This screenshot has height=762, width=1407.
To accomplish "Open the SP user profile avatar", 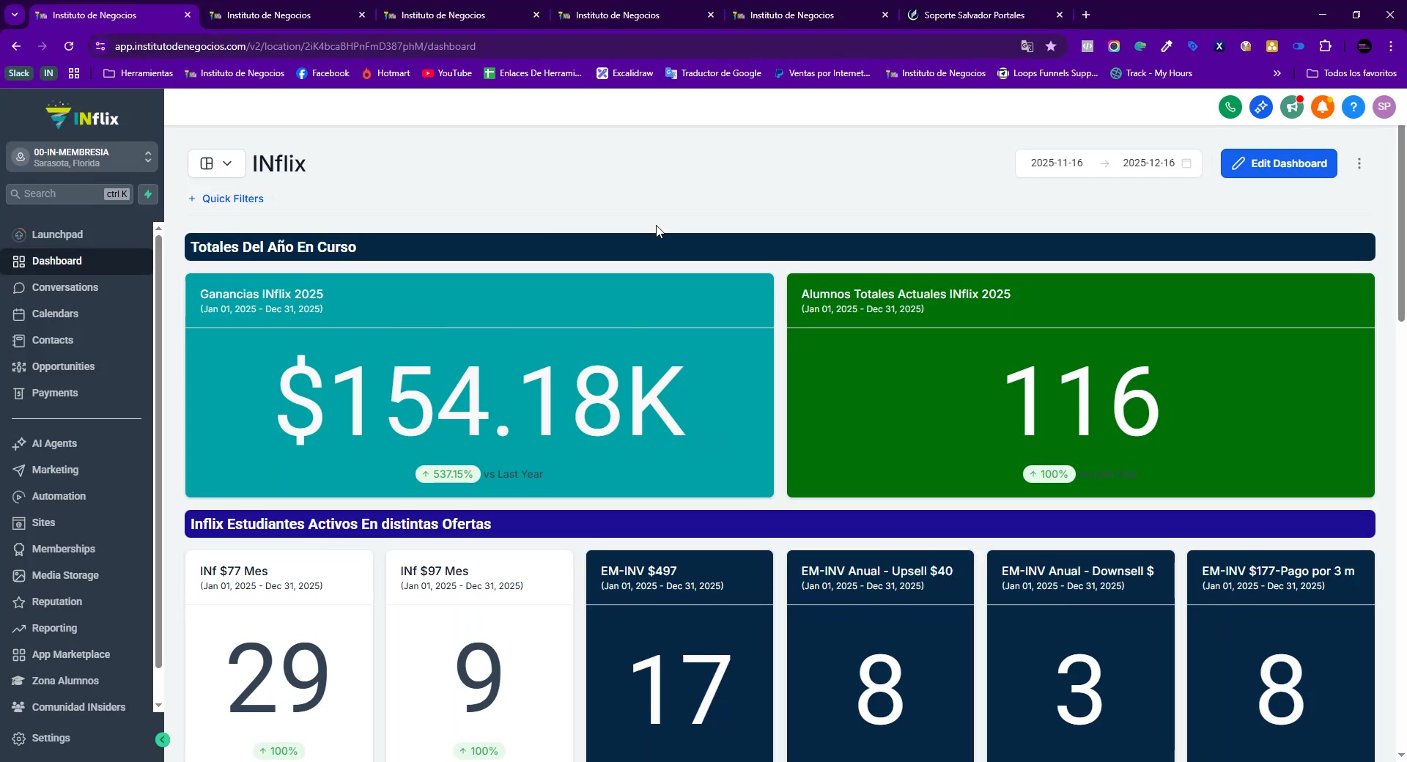I will pyautogui.click(x=1384, y=107).
